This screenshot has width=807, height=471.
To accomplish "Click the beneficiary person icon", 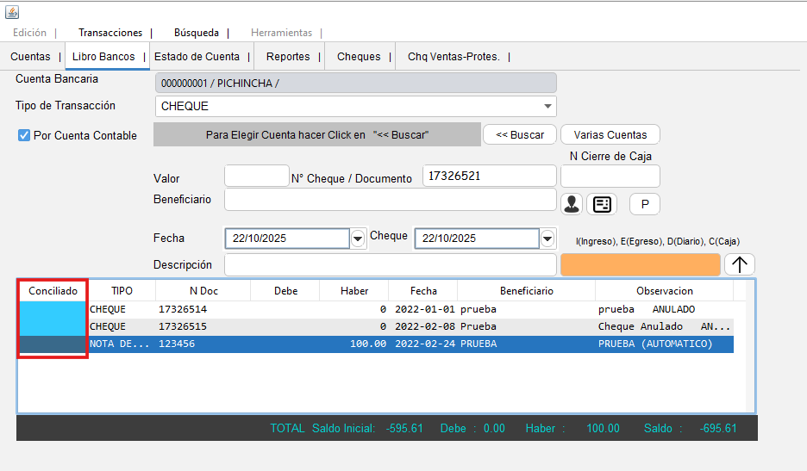I will tap(572, 204).
